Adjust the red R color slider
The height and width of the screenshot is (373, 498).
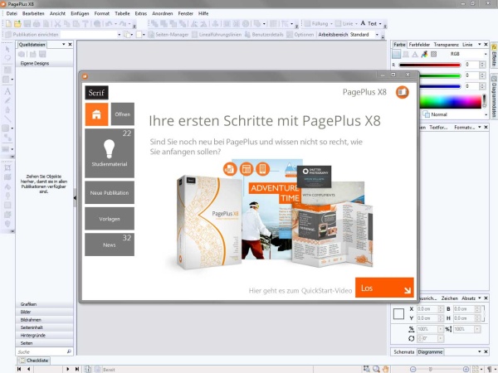[x=430, y=65]
